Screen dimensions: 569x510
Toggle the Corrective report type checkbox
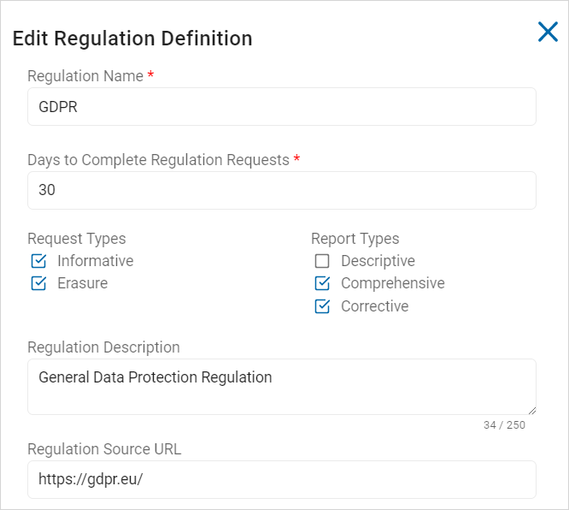322,306
